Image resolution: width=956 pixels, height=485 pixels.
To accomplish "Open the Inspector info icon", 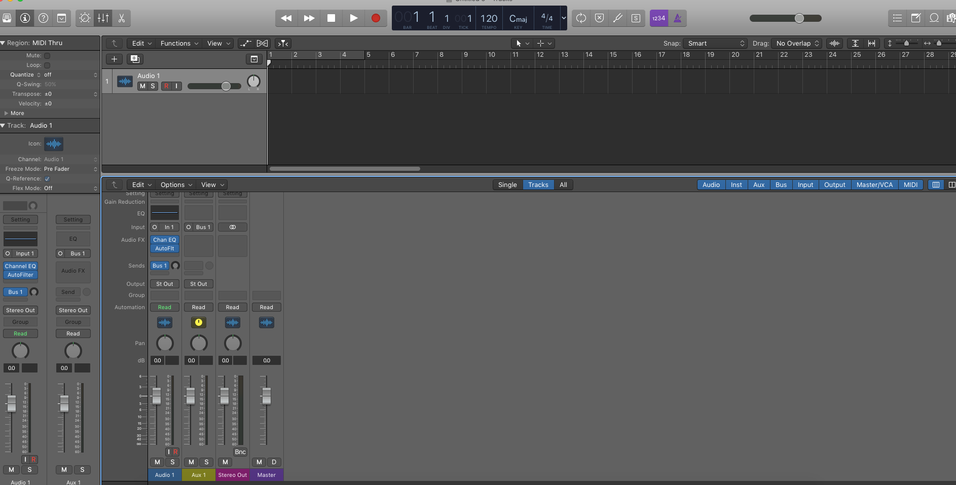I will point(24,18).
